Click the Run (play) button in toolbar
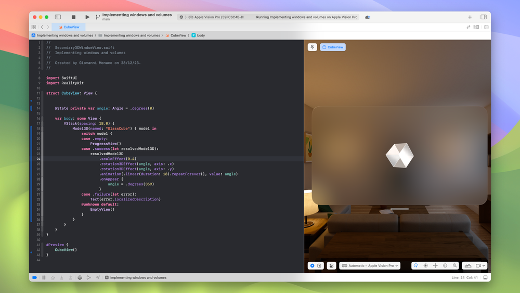The height and width of the screenshot is (293, 520). click(x=87, y=17)
